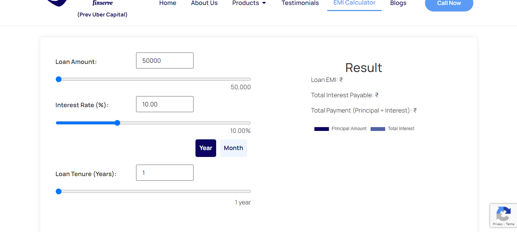This screenshot has height=232, width=517.
Task: Click the Interest Rate input field
Action: pos(165,104)
